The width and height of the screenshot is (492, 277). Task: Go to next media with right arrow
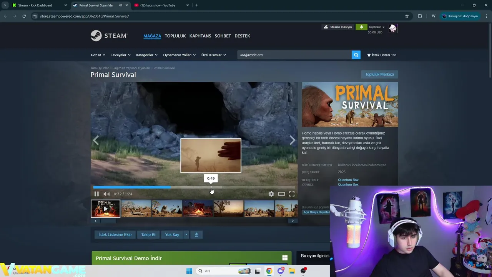[x=293, y=140]
